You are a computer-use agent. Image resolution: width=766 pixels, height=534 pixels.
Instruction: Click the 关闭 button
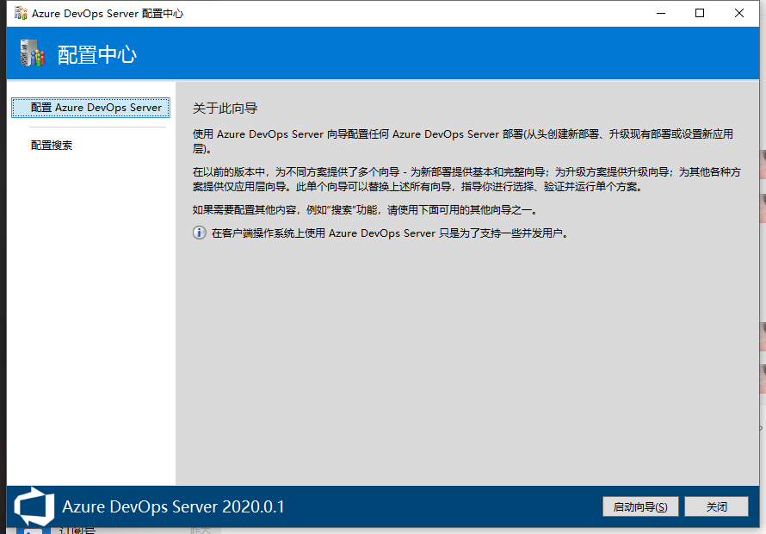(x=716, y=506)
